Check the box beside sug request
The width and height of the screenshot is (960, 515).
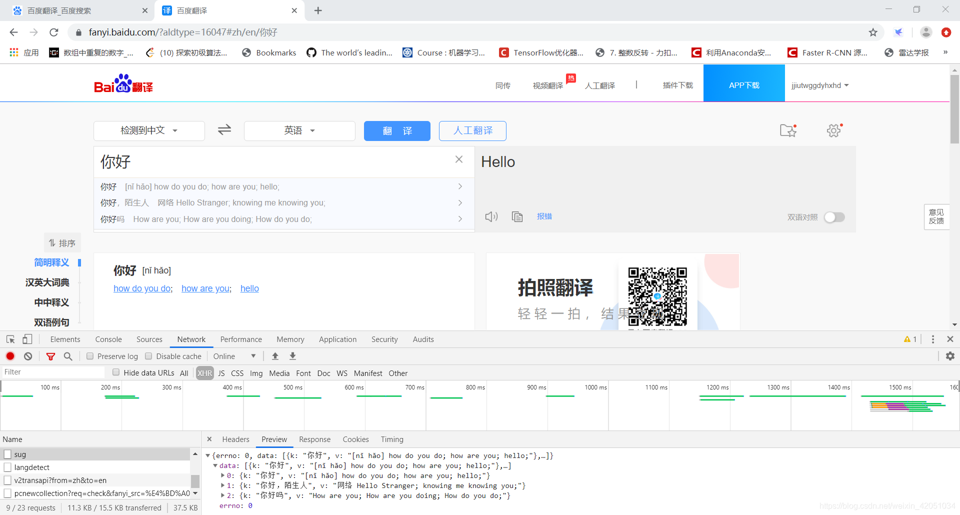pyautogui.click(x=7, y=454)
